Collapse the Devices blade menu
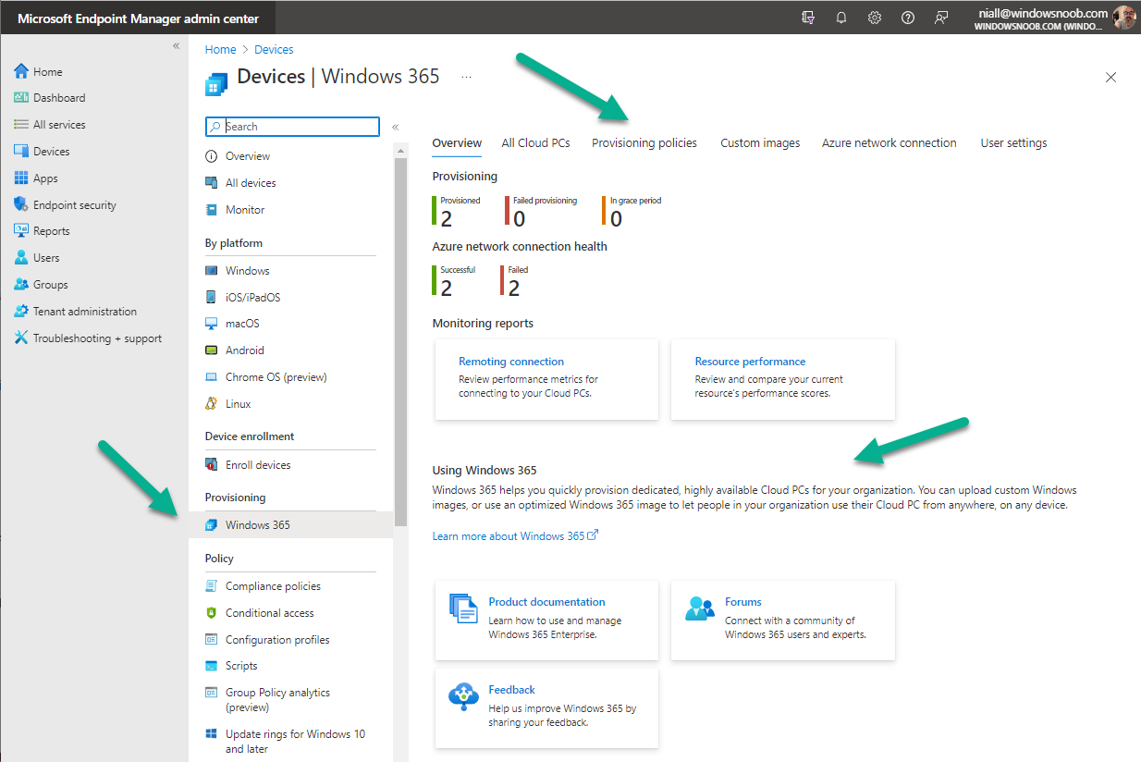Screen dimensions: 1141x762 tap(396, 127)
